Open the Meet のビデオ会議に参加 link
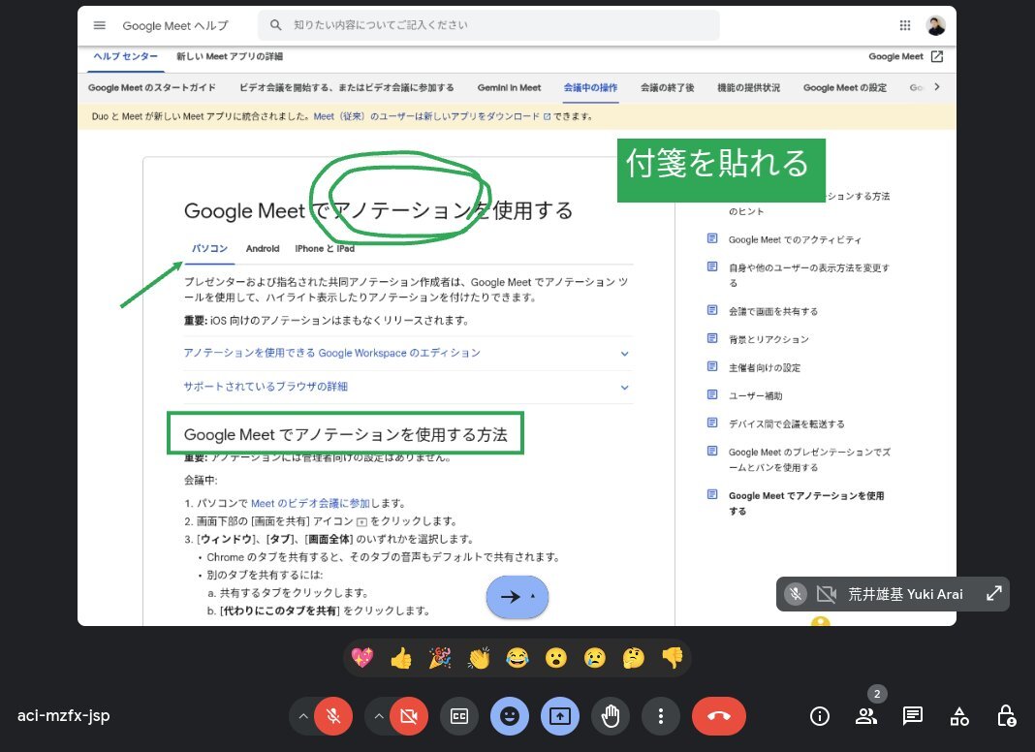Image resolution: width=1035 pixels, height=752 pixels. point(310,503)
